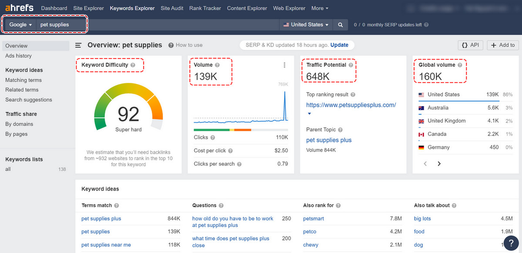Open the Google search engine dropdown
Image resolution: width=522 pixels, height=253 pixels.
coord(21,25)
